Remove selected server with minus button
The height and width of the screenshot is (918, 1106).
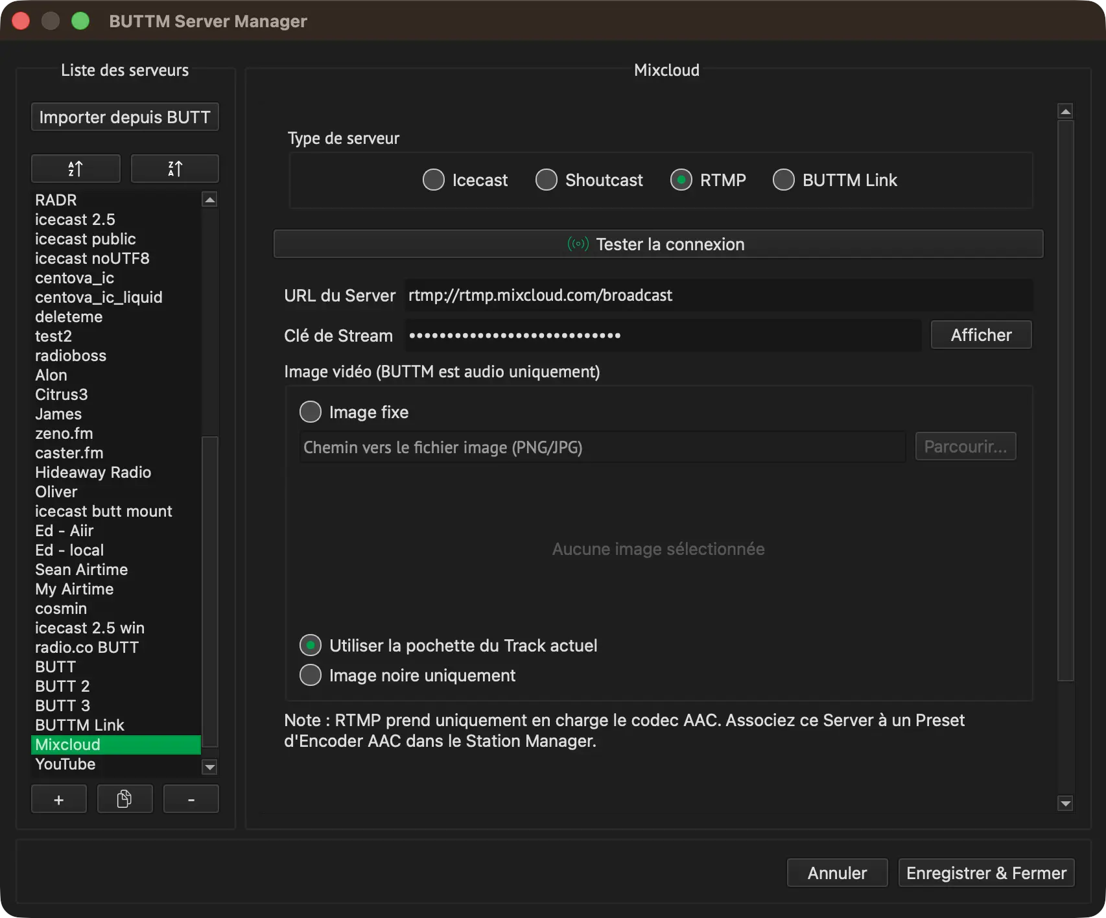point(191,799)
